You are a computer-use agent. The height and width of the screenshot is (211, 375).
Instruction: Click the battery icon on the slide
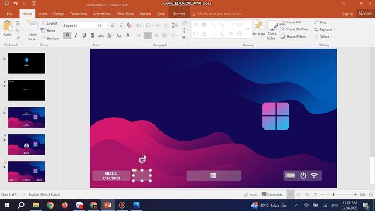pos(290,176)
